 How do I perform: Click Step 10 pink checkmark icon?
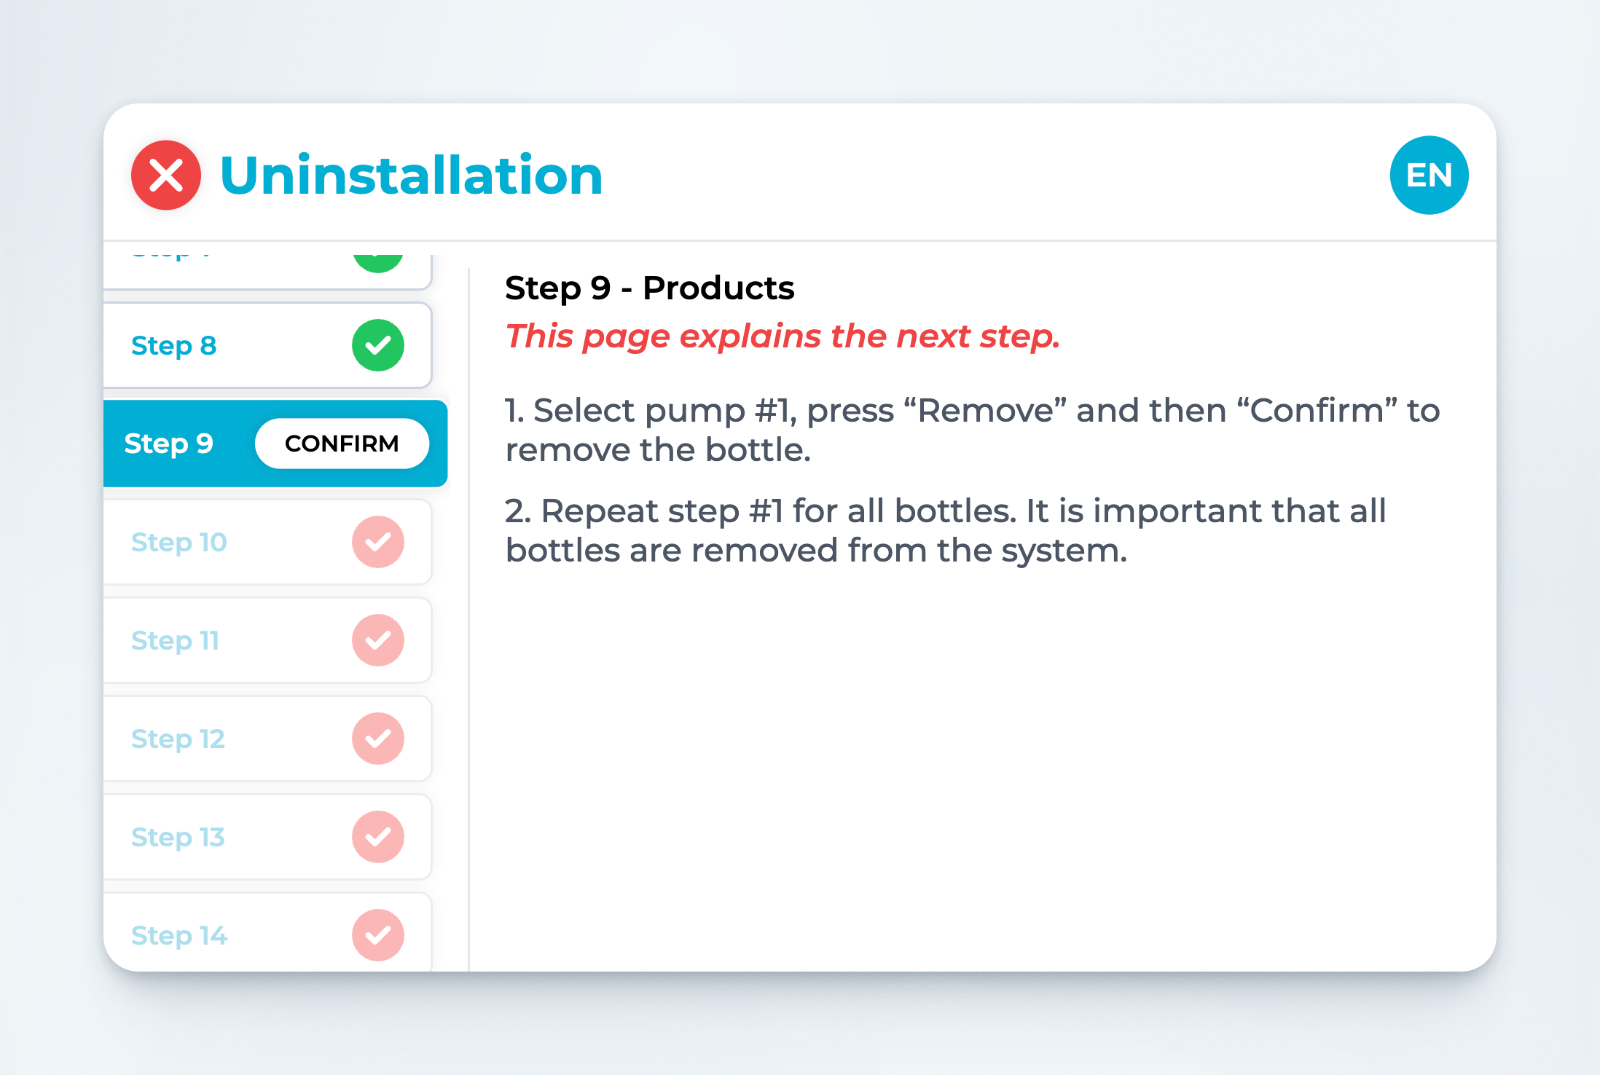coord(377,542)
